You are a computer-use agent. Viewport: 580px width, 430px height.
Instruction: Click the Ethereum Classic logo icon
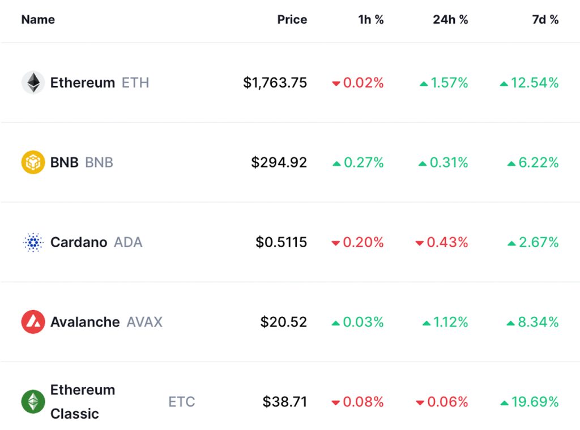tap(32, 402)
